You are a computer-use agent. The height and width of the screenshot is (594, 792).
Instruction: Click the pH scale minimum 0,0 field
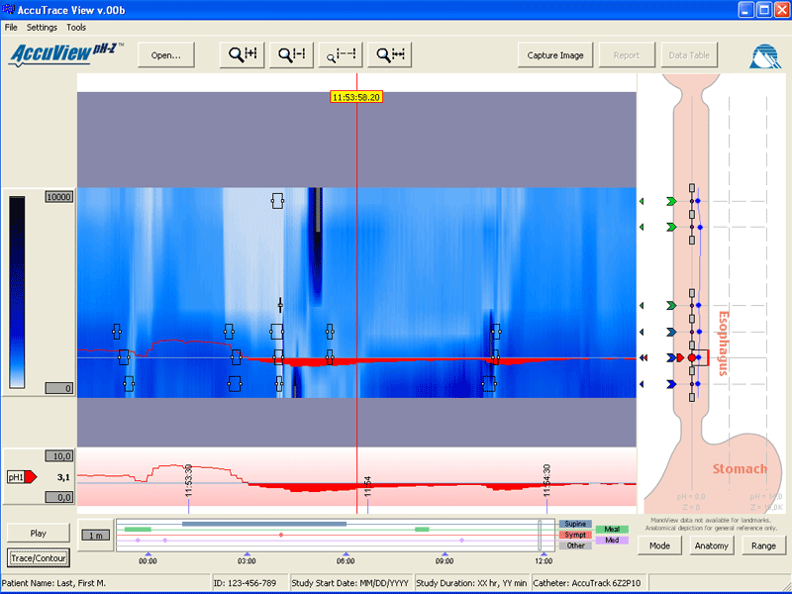point(59,497)
